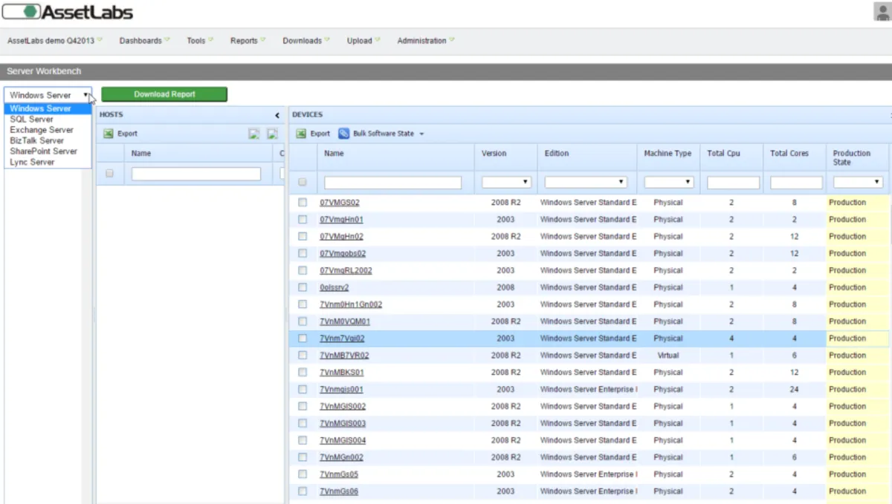Viewport: 892px width, 504px height.
Task: Collapse the Hosts panel with the arrow
Action: 277,115
